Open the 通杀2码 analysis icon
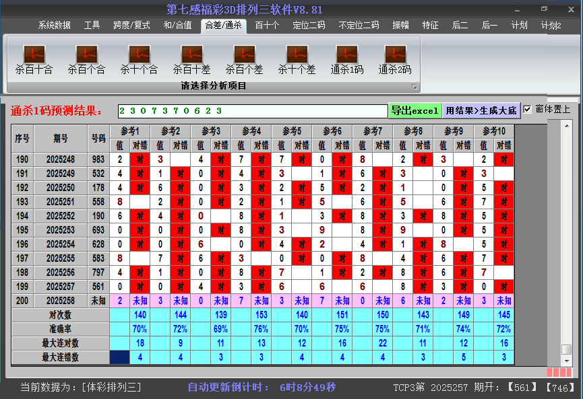The width and height of the screenshot is (583, 399). click(395, 59)
